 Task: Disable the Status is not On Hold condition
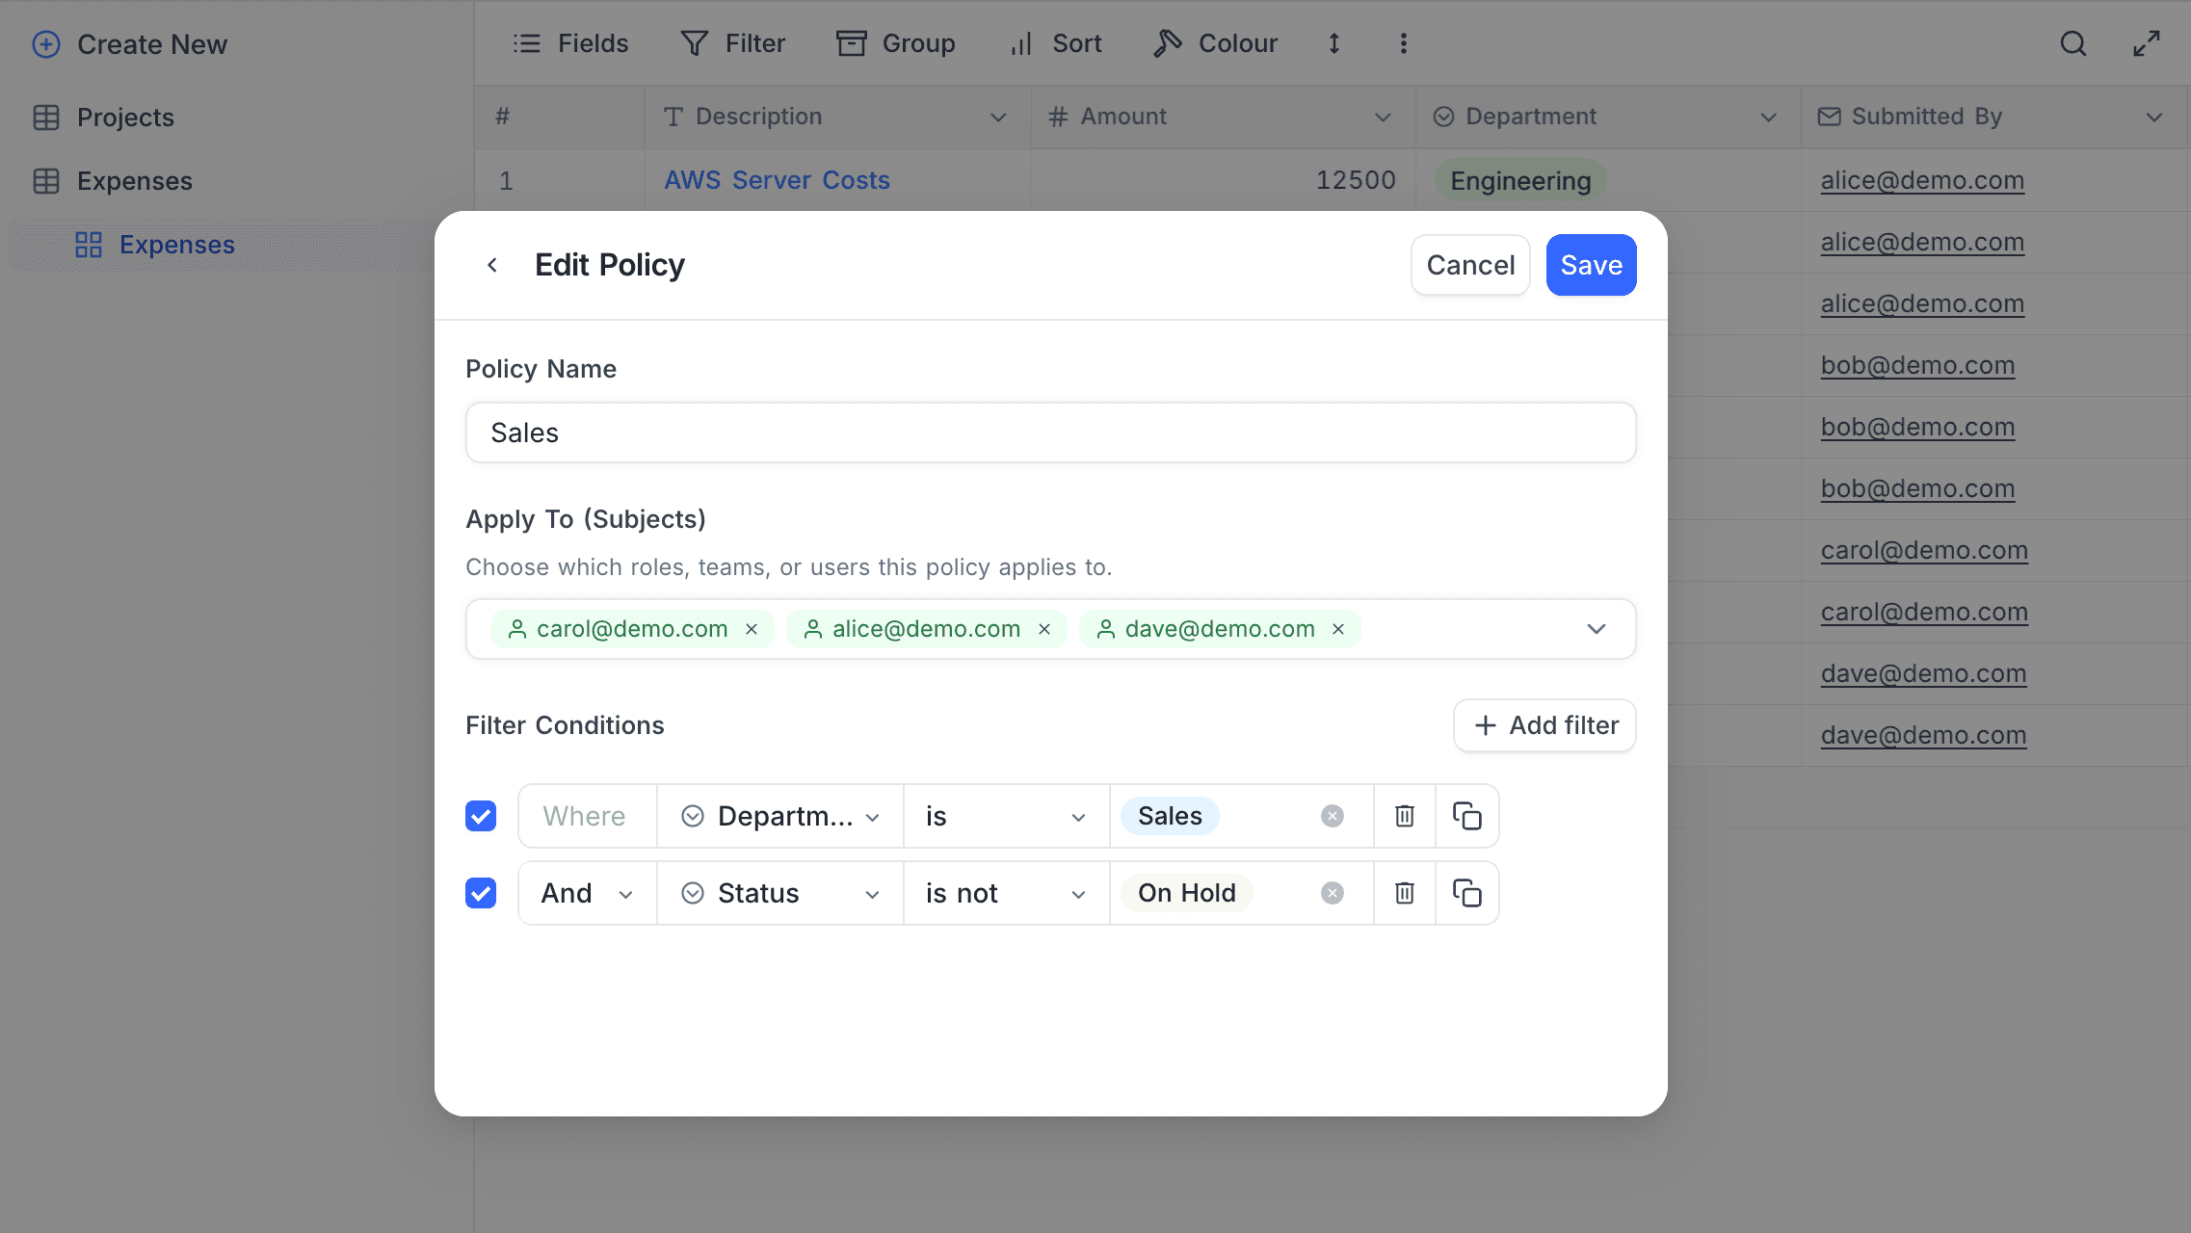coord(480,893)
